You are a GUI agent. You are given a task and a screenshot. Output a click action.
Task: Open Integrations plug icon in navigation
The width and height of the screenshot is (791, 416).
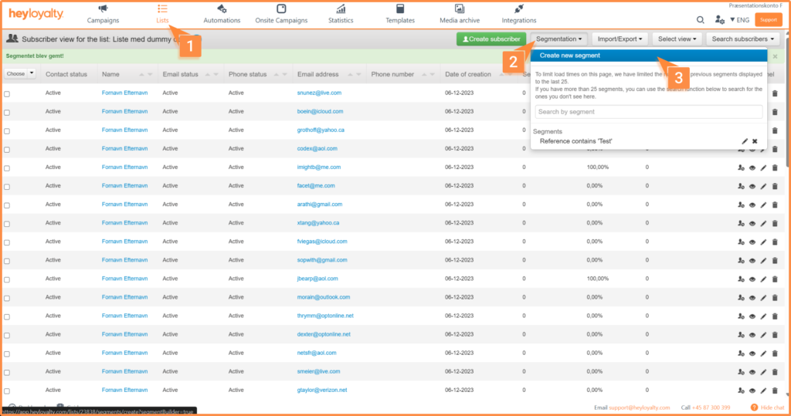518,8
